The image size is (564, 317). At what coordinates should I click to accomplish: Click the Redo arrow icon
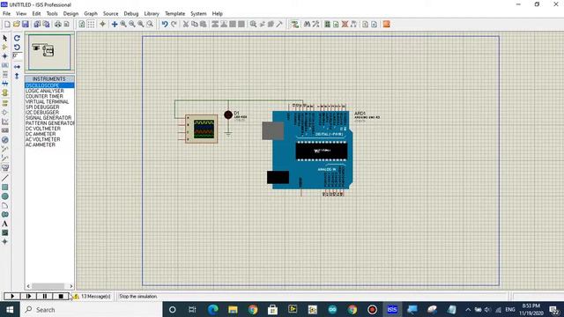174,24
